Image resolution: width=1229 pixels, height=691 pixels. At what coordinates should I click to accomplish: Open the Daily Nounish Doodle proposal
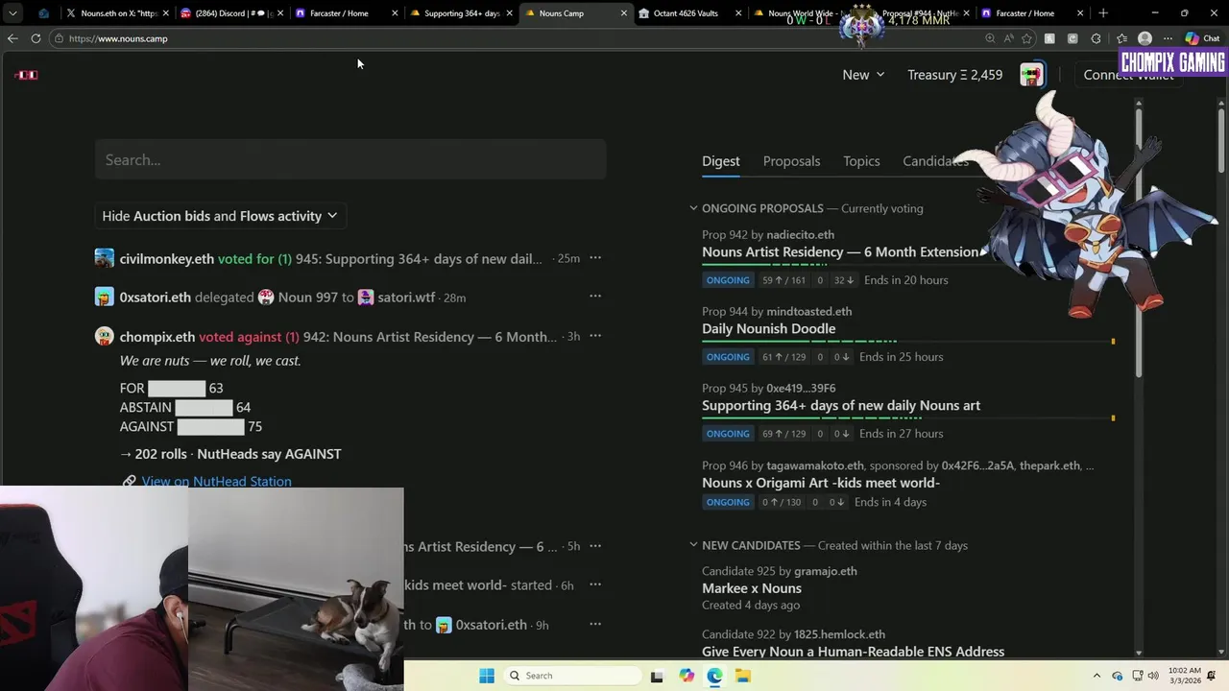tap(768, 328)
